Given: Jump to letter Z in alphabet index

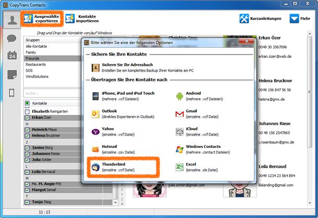Looking at the screenshot, I should point(122,199).
